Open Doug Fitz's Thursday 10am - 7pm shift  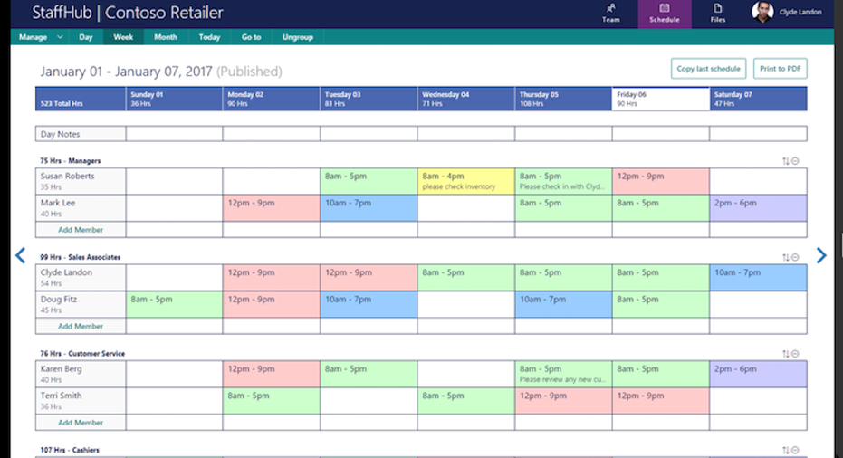coord(563,304)
